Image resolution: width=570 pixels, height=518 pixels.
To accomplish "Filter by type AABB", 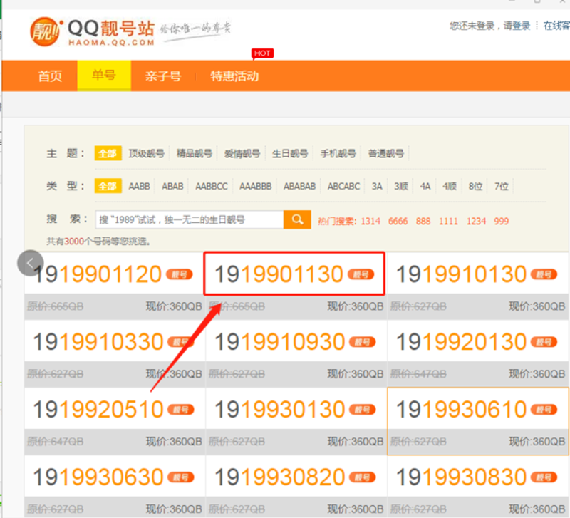I will pyautogui.click(x=139, y=187).
